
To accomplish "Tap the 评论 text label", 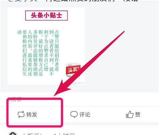I will click(85, 115).
